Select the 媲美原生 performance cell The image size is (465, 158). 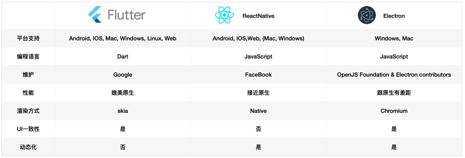[x=122, y=93]
